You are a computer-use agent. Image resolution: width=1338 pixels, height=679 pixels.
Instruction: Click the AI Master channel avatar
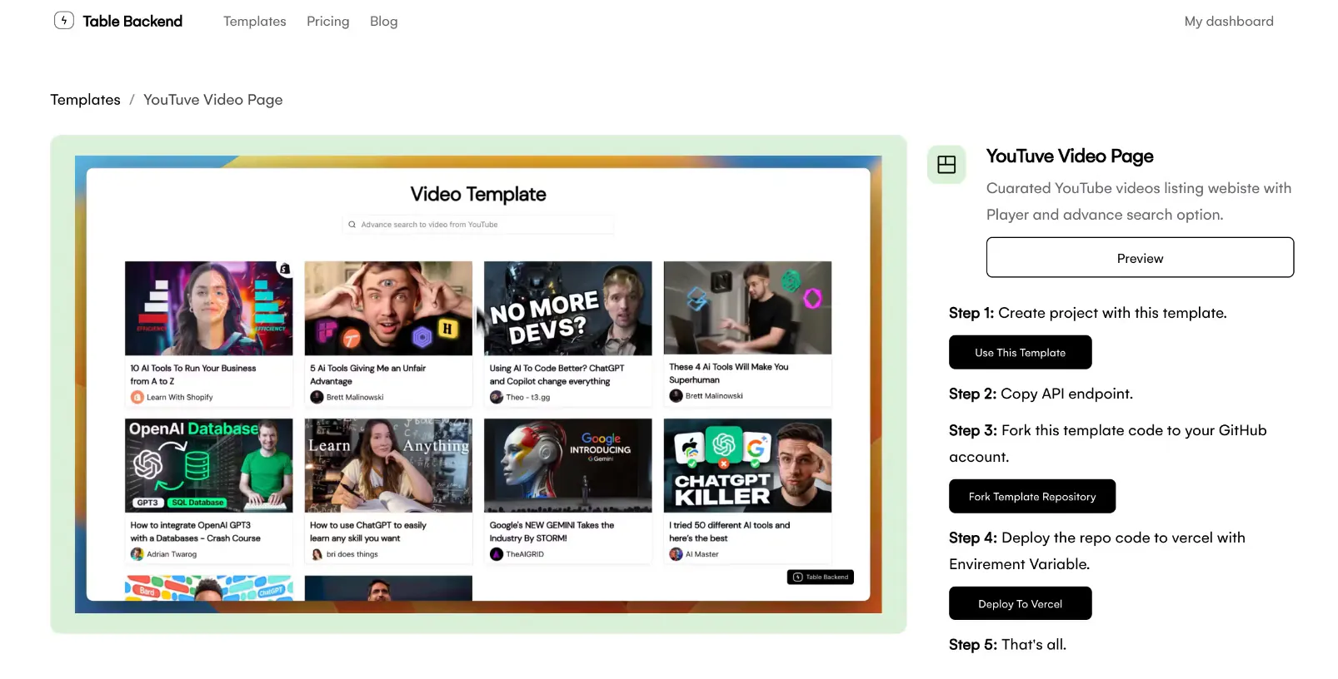pos(676,554)
